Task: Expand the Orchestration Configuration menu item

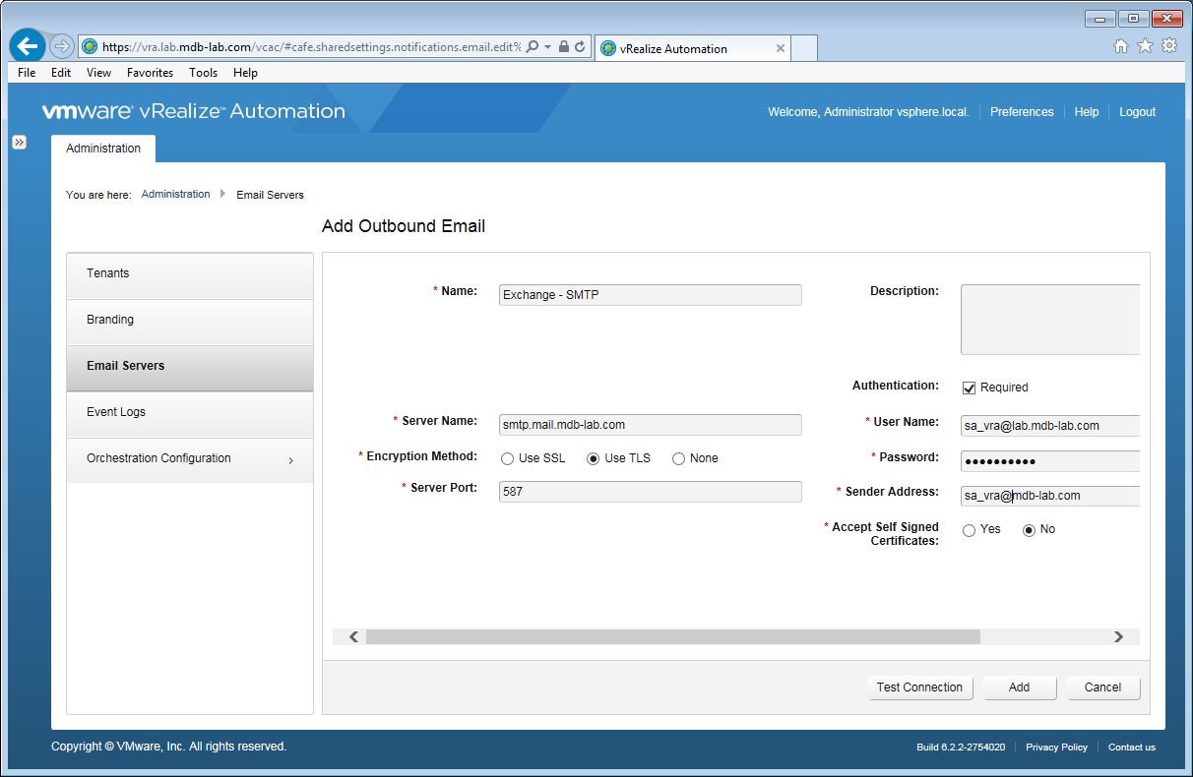Action: click(189, 459)
